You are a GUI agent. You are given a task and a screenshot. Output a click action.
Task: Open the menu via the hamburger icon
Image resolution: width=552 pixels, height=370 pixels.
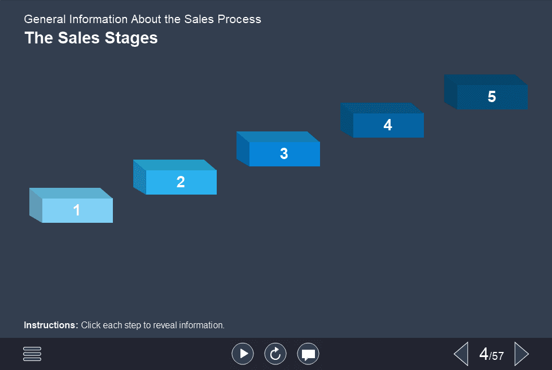32,354
